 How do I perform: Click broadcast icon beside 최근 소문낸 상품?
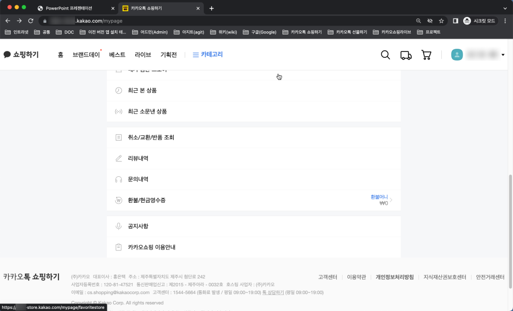click(x=118, y=111)
